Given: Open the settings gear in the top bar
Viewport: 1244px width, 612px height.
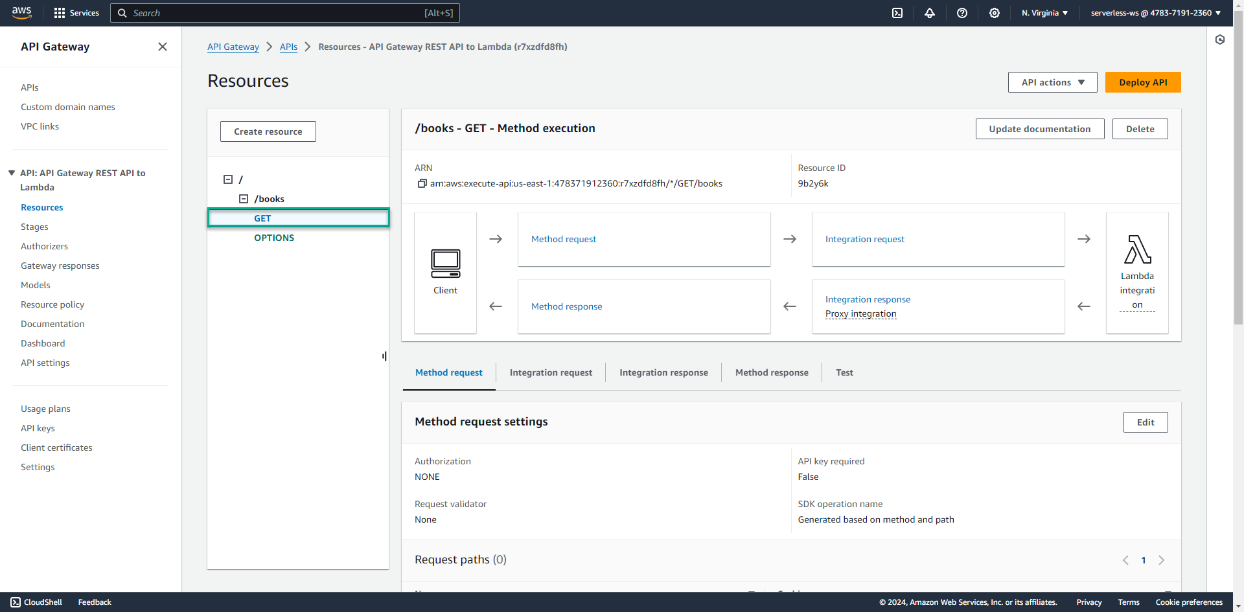Looking at the screenshot, I should point(995,13).
